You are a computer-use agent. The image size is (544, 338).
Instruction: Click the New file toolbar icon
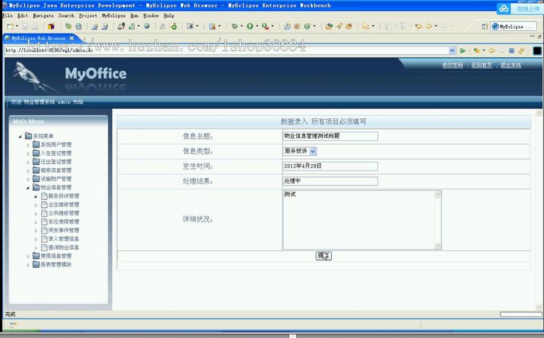point(10,27)
